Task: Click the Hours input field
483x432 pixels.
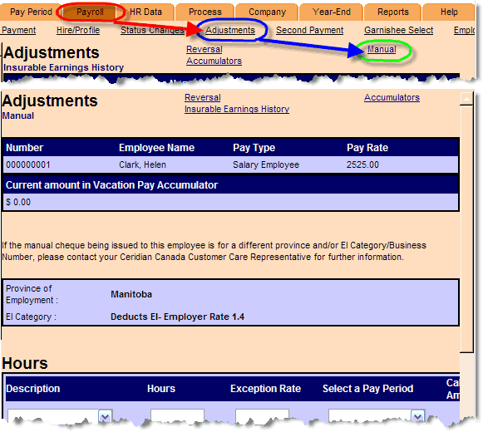Action: tap(177, 415)
